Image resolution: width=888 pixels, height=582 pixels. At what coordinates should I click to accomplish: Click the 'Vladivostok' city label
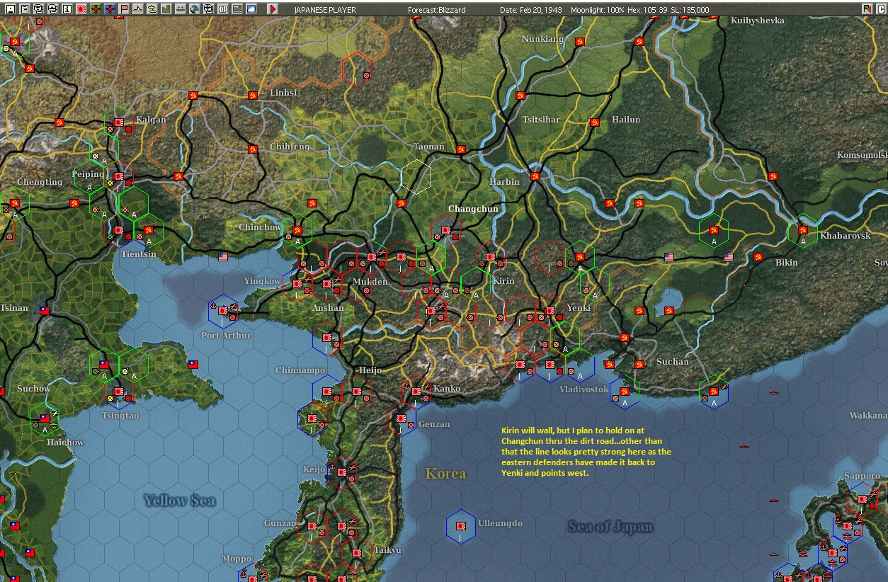[584, 389]
